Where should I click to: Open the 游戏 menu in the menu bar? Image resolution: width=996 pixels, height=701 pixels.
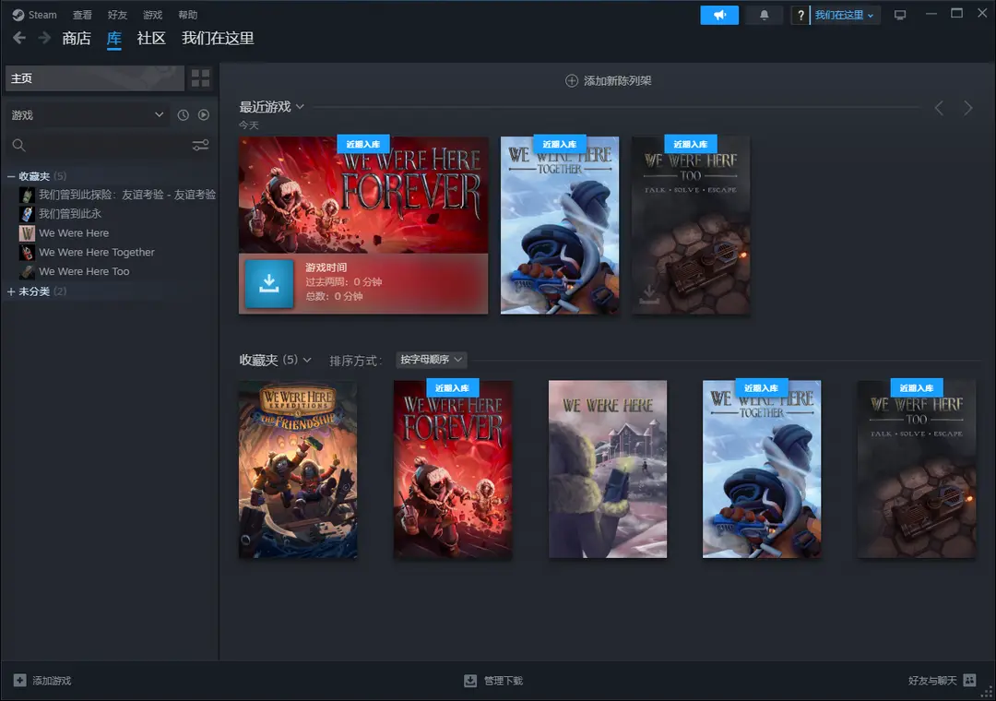coord(152,15)
